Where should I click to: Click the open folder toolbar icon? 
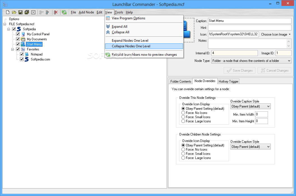coord(14,12)
